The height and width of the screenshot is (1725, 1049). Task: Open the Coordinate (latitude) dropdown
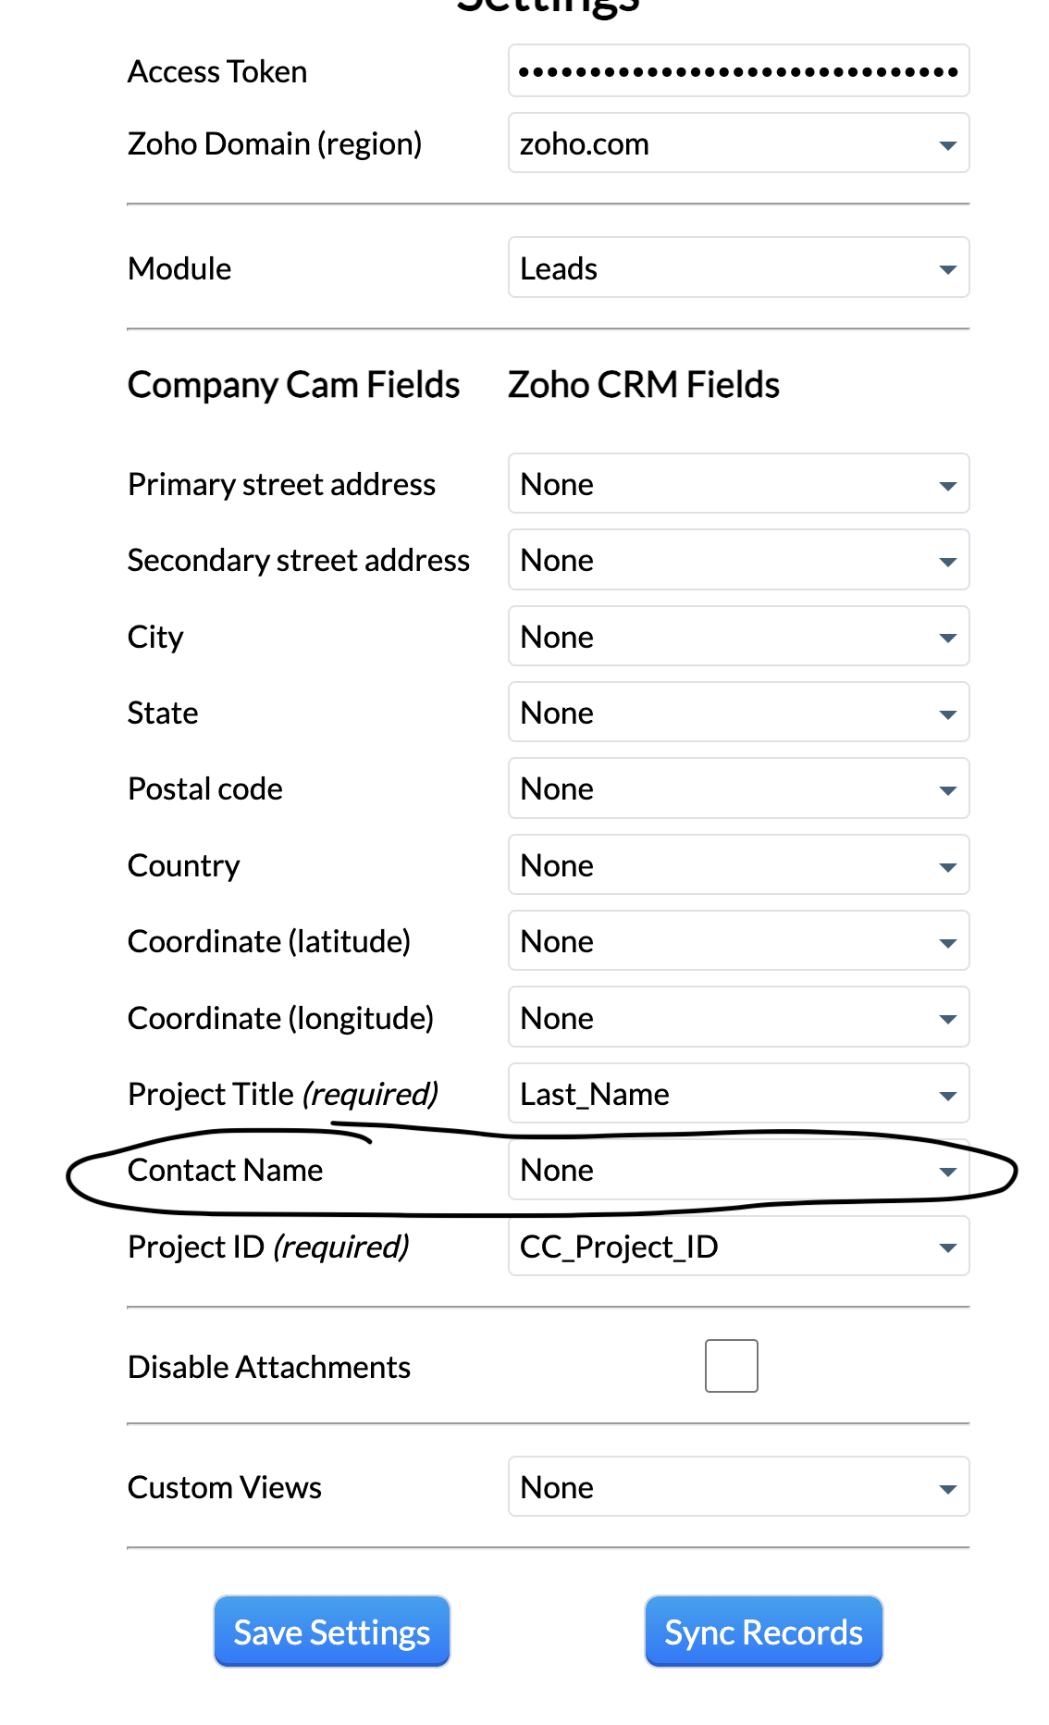pyautogui.click(x=738, y=941)
